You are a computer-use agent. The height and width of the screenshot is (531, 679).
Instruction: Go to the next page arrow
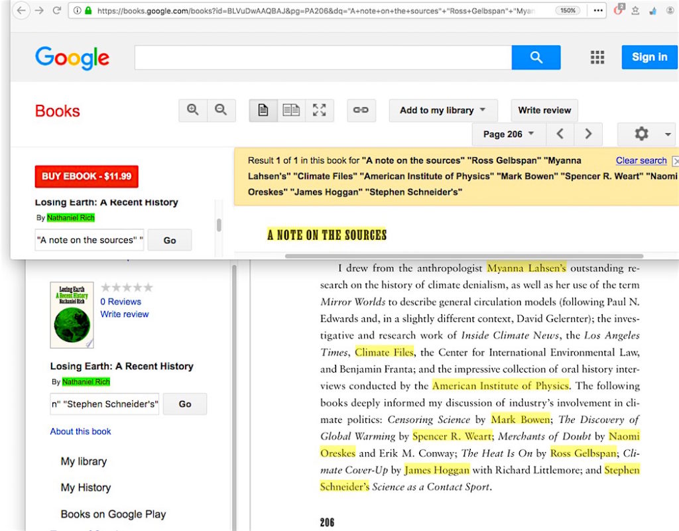point(588,134)
